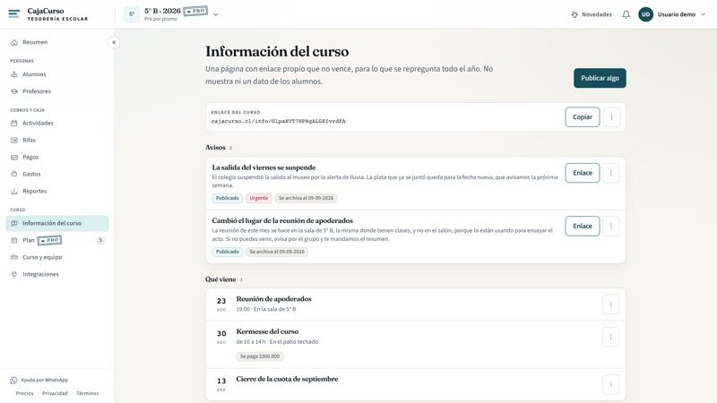Click Publicado tag on La salida del viernes

tap(228, 198)
